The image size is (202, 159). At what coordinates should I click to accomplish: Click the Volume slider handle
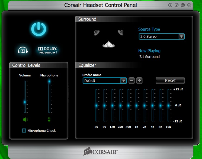[25, 102]
